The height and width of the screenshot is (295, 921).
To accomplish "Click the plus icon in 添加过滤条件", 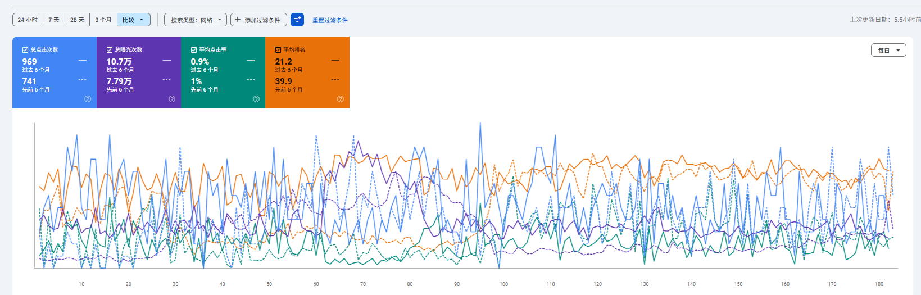I will pyautogui.click(x=238, y=20).
